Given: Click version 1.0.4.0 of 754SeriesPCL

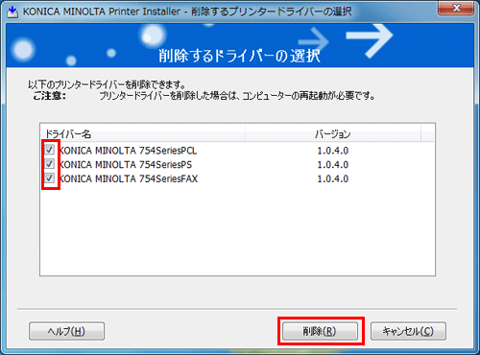Looking at the screenshot, I should pyautogui.click(x=333, y=151).
